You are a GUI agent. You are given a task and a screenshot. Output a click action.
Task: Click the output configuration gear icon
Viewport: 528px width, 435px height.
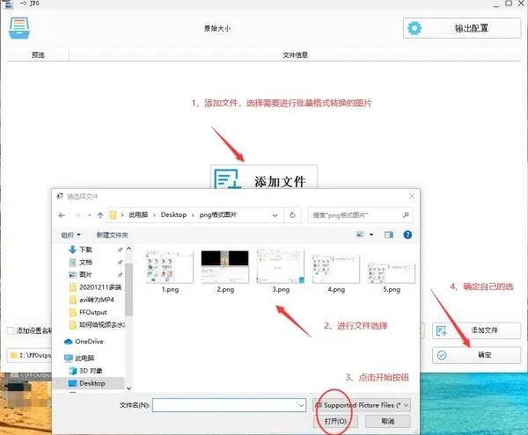414,28
